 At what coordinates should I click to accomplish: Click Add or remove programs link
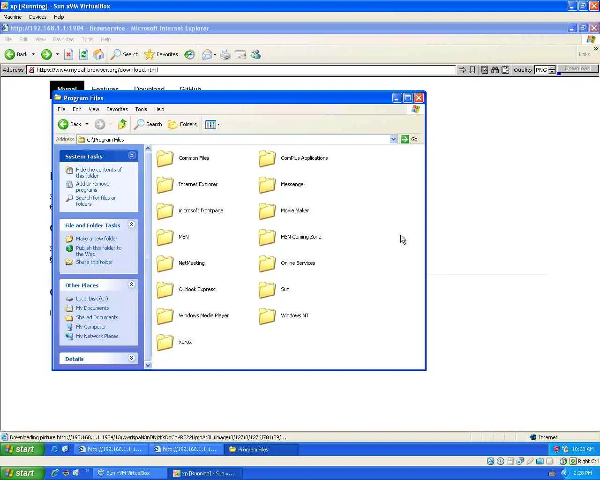tap(93, 187)
